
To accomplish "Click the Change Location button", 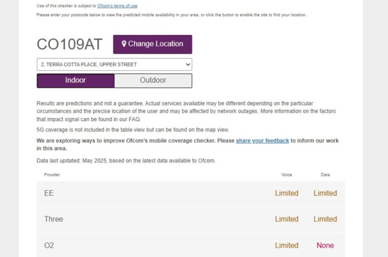I will click(152, 44).
